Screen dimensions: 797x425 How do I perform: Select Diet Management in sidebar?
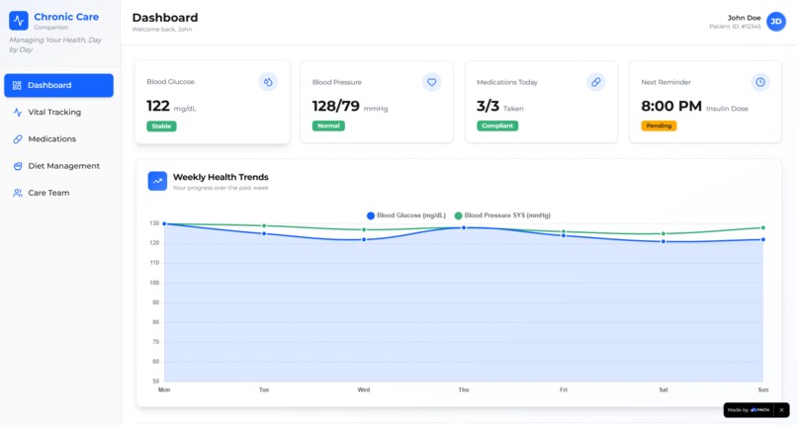click(59, 166)
